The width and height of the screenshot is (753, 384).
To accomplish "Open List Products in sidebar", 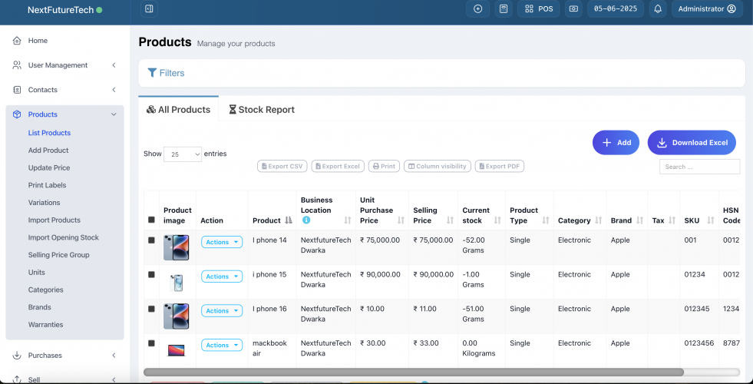I will point(49,133).
